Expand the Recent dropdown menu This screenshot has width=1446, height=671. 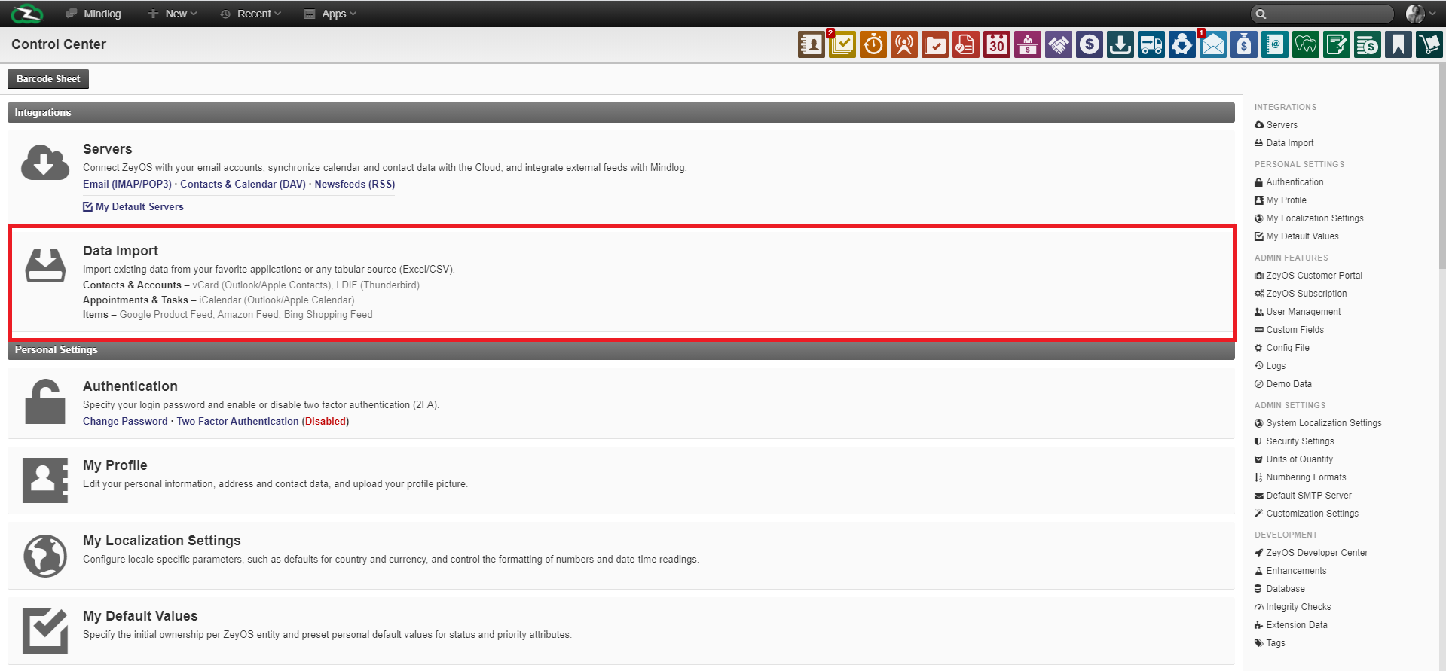pyautogui.click(x=250, y=14)
